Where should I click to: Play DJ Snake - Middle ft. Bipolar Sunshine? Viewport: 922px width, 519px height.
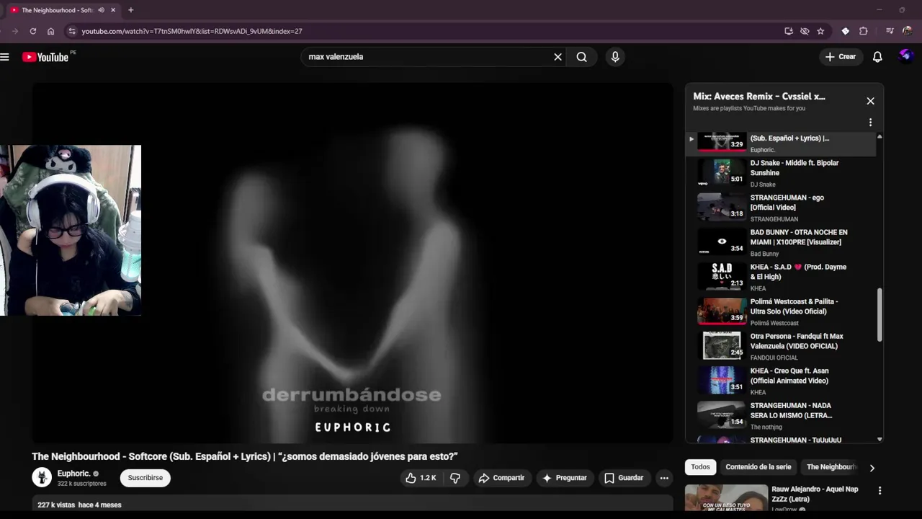(x=782, y=173)
